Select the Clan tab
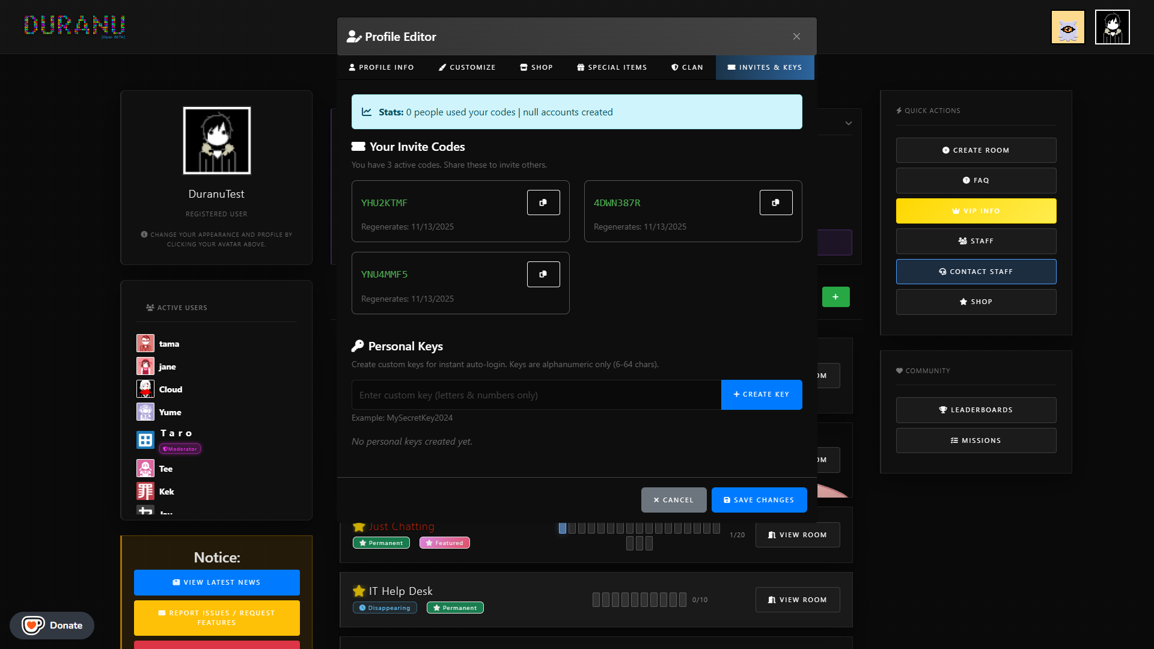Image resolution: width=1154 pixels, height=649 pixels. coord(687,67)
